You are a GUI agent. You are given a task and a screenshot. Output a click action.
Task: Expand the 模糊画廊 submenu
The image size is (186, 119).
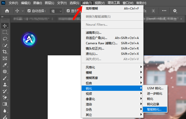[x=112, y=78]
